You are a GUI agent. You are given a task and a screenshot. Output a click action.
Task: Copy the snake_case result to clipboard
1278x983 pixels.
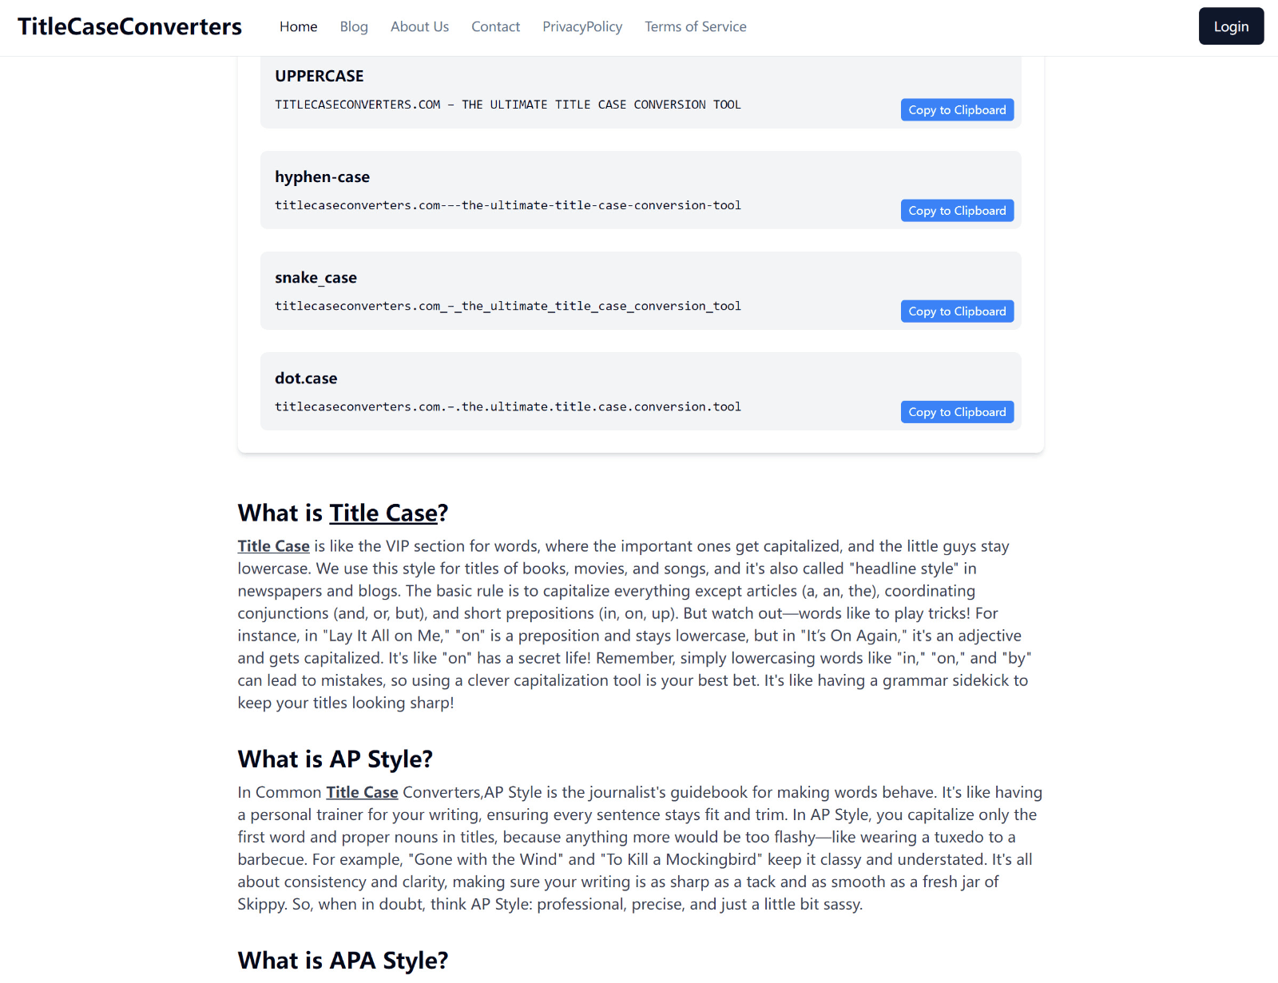point(957,311)
